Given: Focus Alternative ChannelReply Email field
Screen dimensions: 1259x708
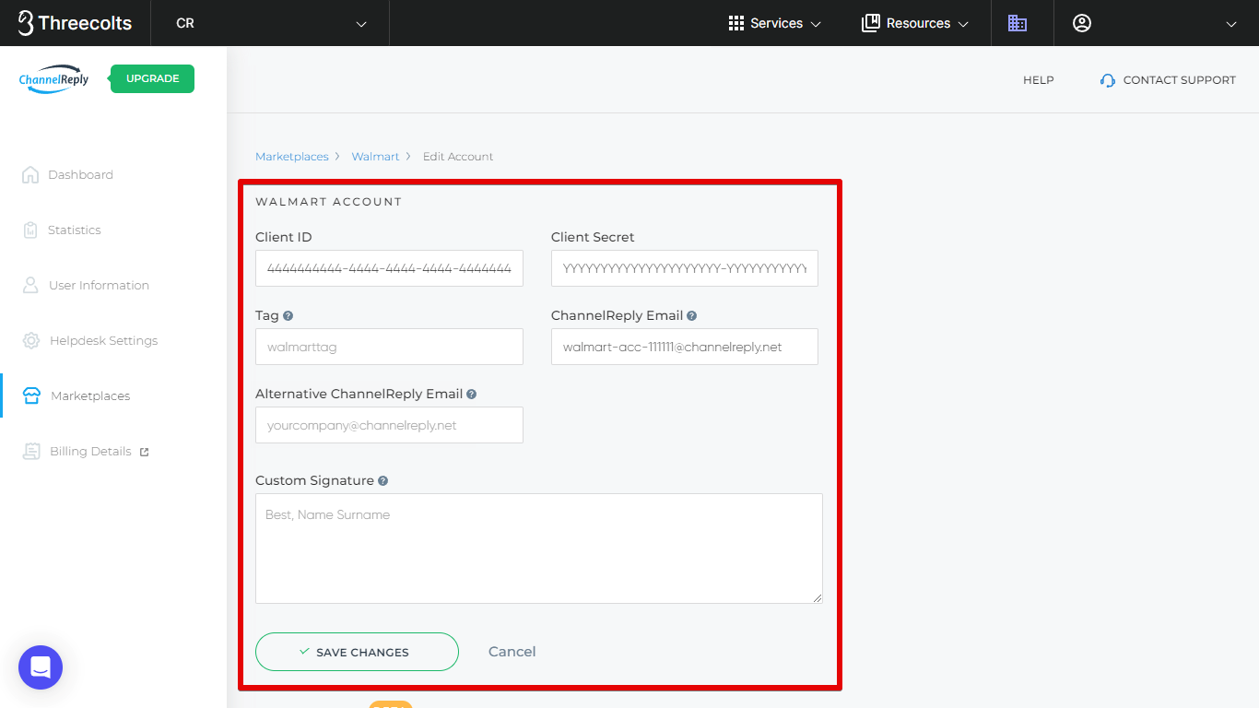Looking at the screenshot, I should click(389, 425).
